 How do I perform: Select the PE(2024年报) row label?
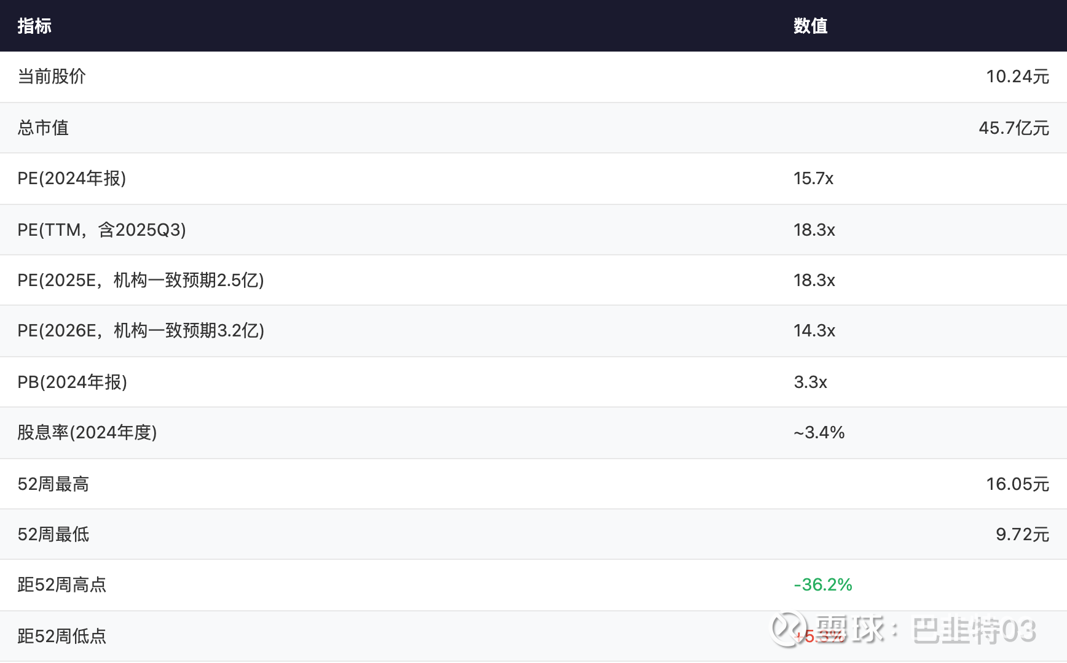[x=72, y=179]
